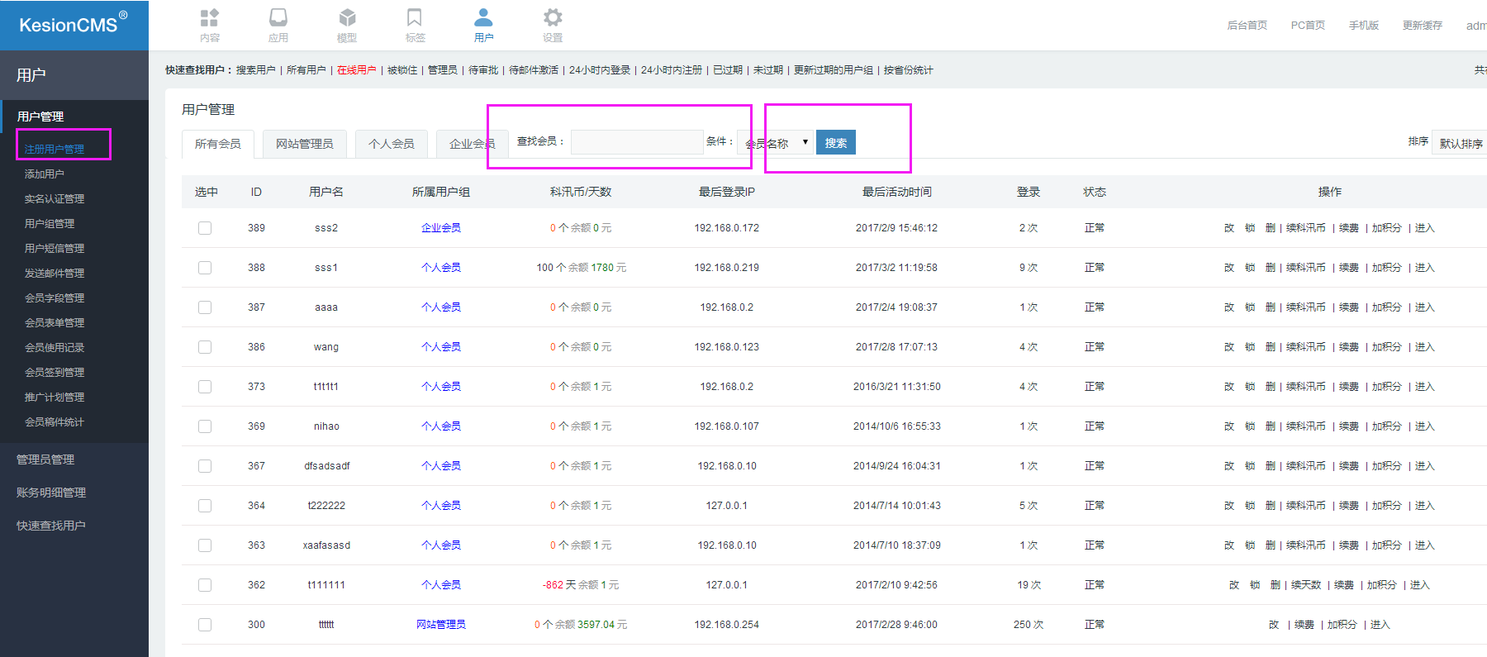Select the 用户 user icon
This screenshot has width=1487, height=657.
click(x=483, y=25)
